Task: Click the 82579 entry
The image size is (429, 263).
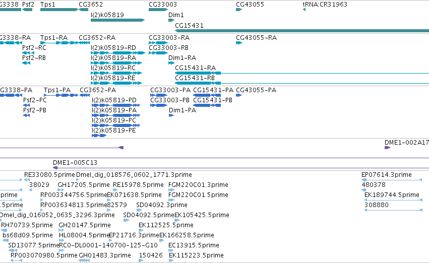Action: (108, 210)
